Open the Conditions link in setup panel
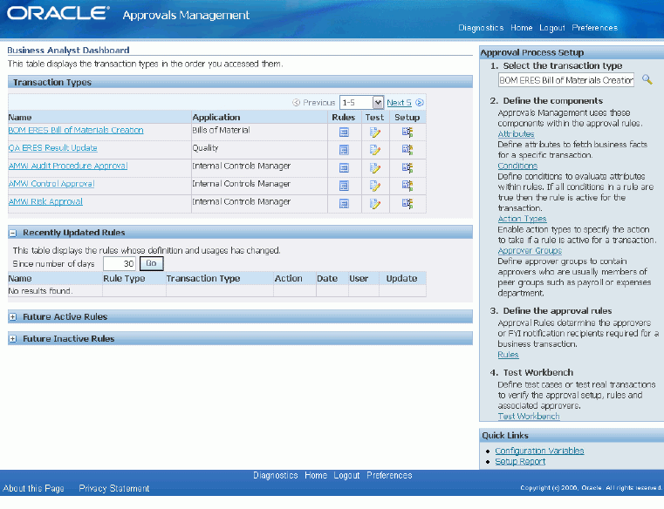Viewport: 664px width, 509px height. coord(517,166)
